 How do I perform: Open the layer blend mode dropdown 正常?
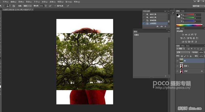183,52
